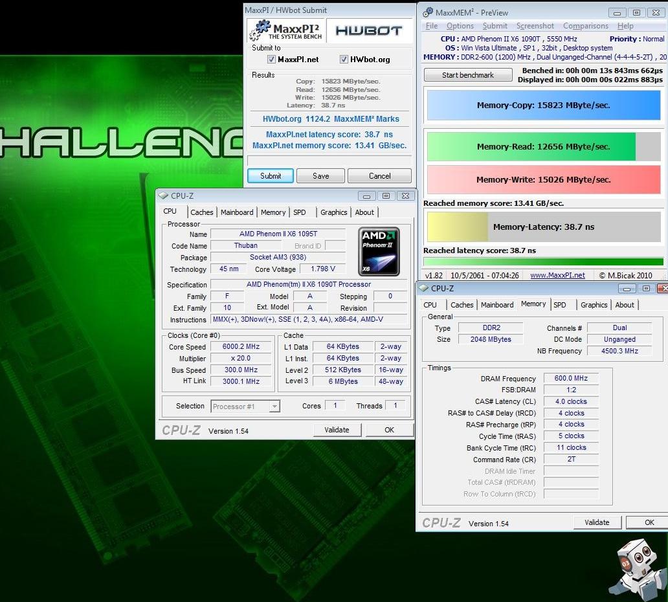Image resolution: width=668 pixels, height=602 pixels.
Task: Close the MaxxMEM² PreView window
Action: [x=656, y=13]
